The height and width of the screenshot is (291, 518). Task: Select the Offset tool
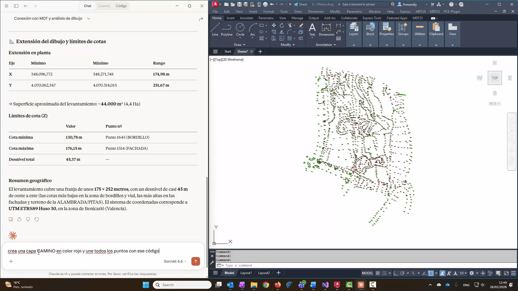coord(301,38)
